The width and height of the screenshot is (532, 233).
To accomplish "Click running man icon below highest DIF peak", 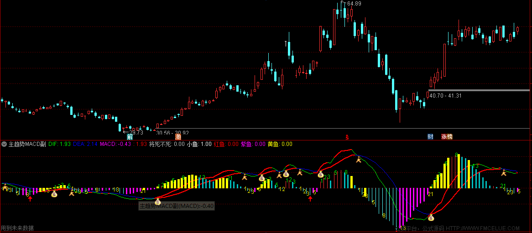I will (359, 159).
